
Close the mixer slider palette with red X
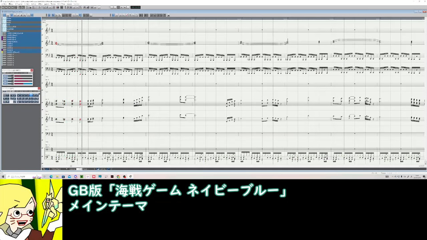tap(32, 71)
